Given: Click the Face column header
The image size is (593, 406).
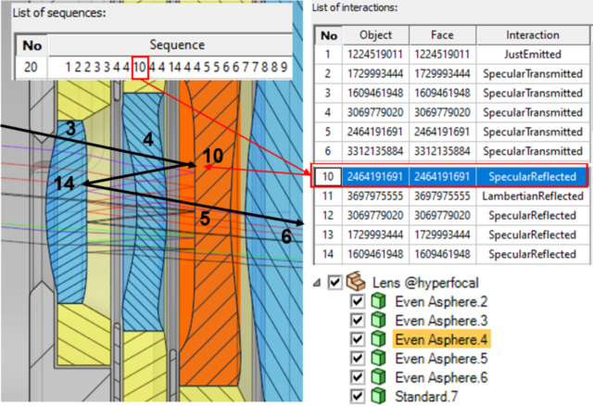Looking at the screenshot, I should (x=443, y=35).
